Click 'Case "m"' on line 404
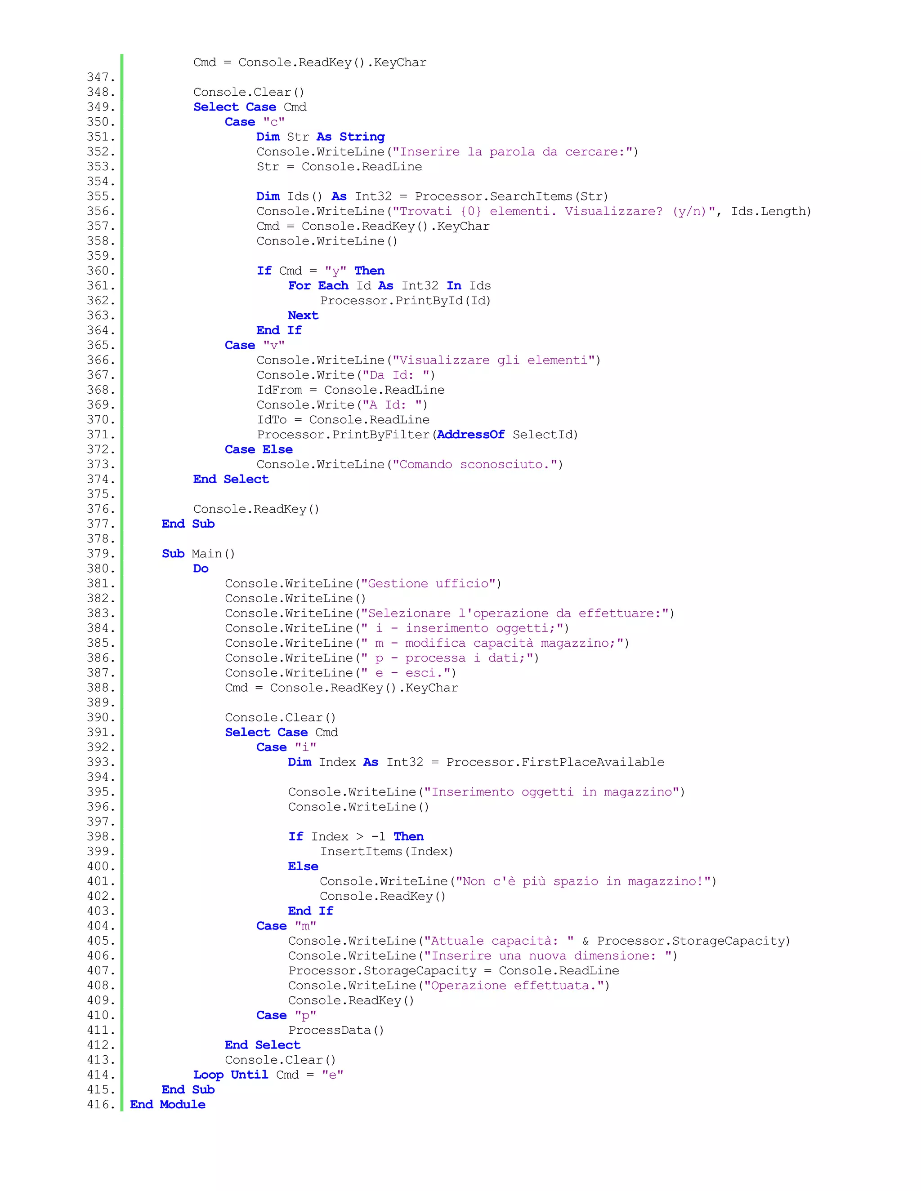 coord(286,926)
